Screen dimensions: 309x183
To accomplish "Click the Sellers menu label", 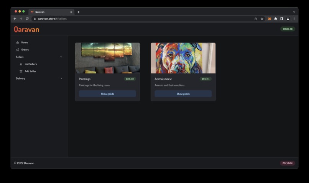I will point(20,57).
